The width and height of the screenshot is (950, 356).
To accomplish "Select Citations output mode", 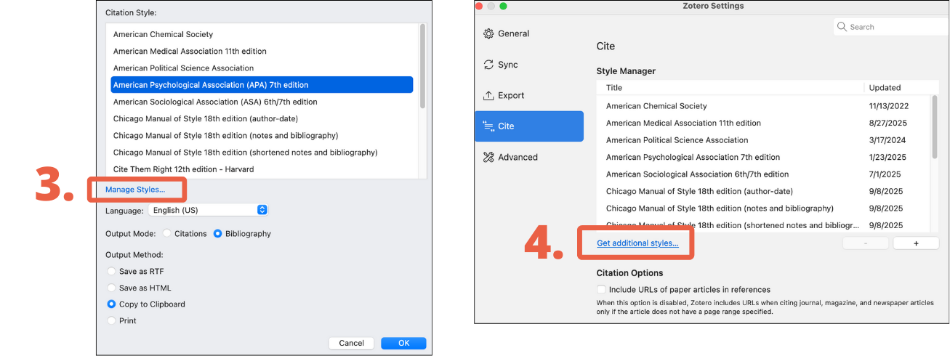I will pyautogui.click(x=167, y=234).
